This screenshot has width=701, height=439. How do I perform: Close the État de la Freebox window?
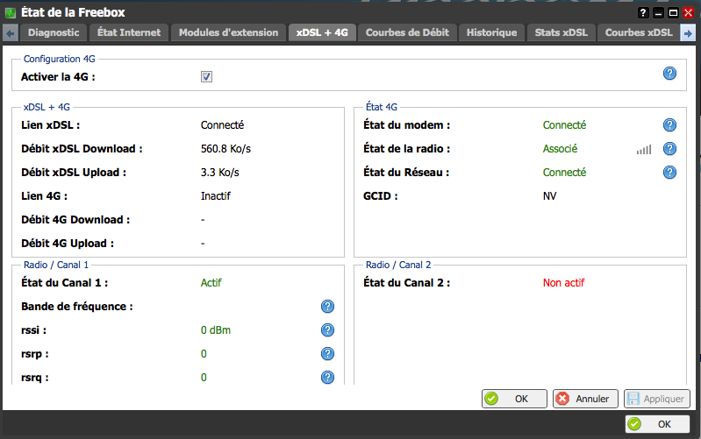click(x=689, y=12)
